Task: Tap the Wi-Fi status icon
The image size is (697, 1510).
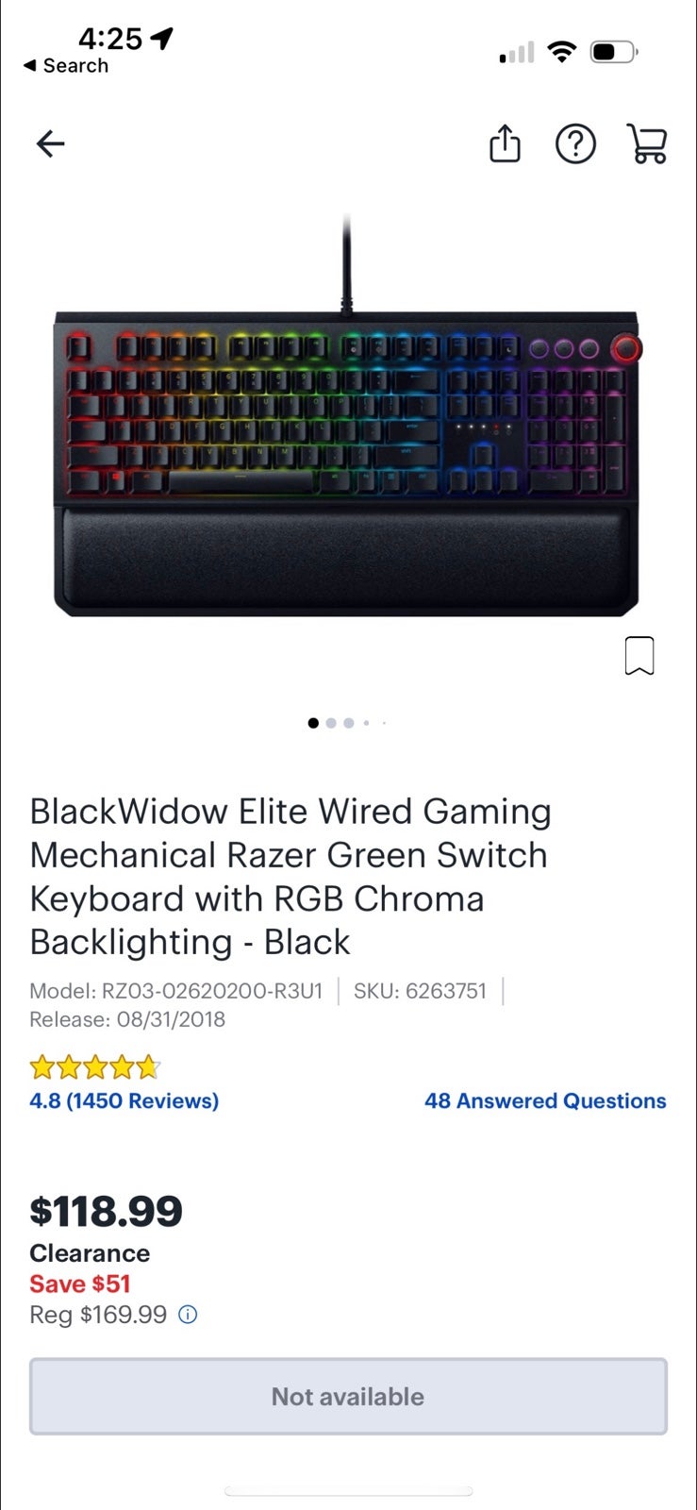Action: coord(562,52)
